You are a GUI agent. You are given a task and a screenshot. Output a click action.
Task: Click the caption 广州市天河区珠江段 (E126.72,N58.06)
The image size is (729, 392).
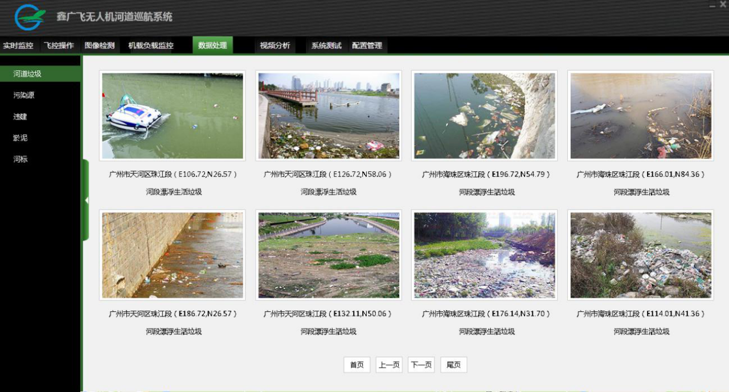pyautogui.click(x=329, y=175)
